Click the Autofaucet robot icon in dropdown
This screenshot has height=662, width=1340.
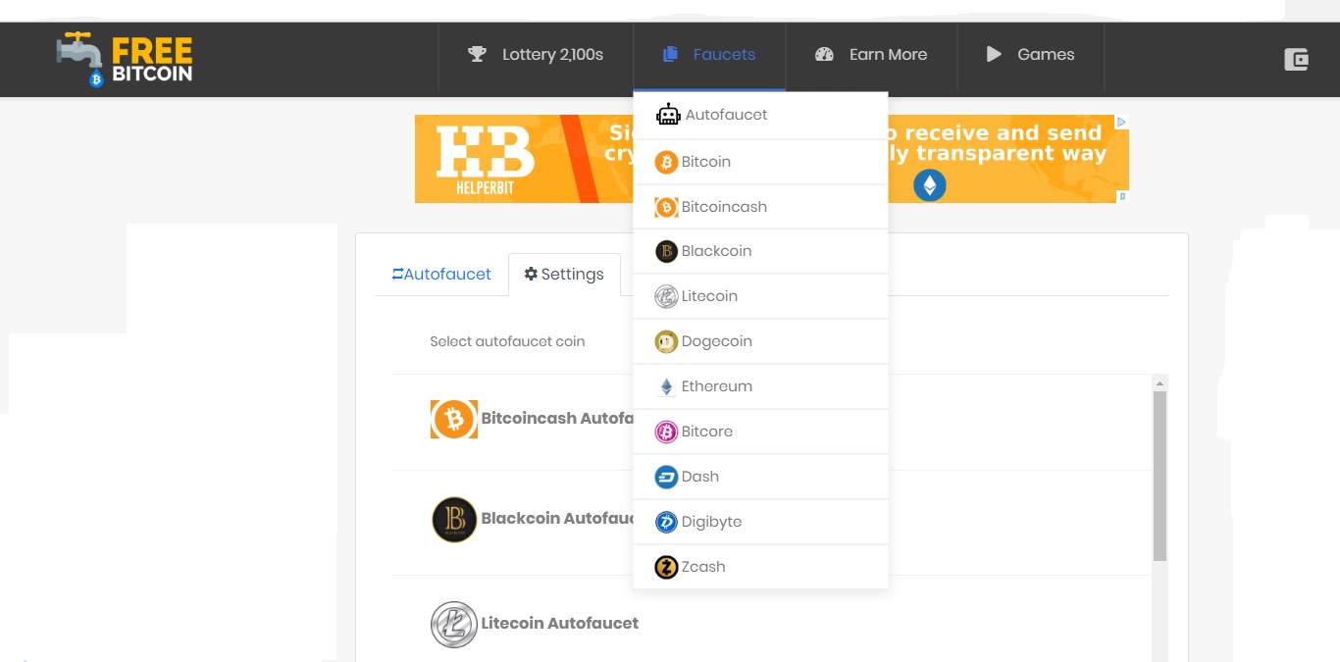click(x=668, y=115)
